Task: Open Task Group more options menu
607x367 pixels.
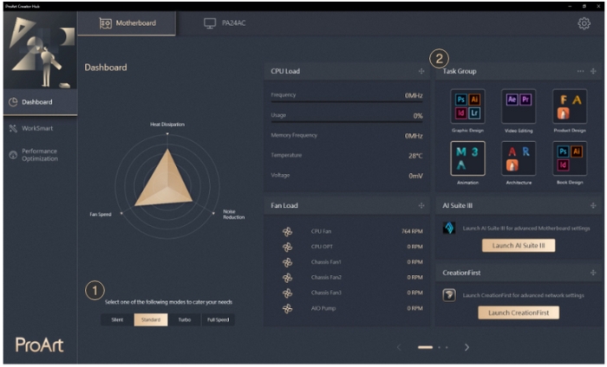Action: (580, 71)
